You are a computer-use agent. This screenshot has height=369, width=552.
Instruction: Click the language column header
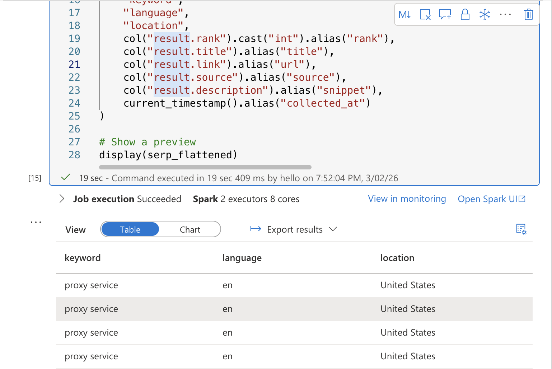click(242, 258)
